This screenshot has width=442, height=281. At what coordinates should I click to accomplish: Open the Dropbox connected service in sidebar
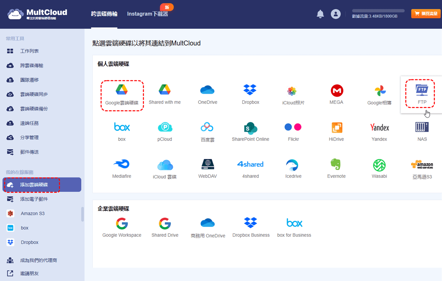(29, 242)
